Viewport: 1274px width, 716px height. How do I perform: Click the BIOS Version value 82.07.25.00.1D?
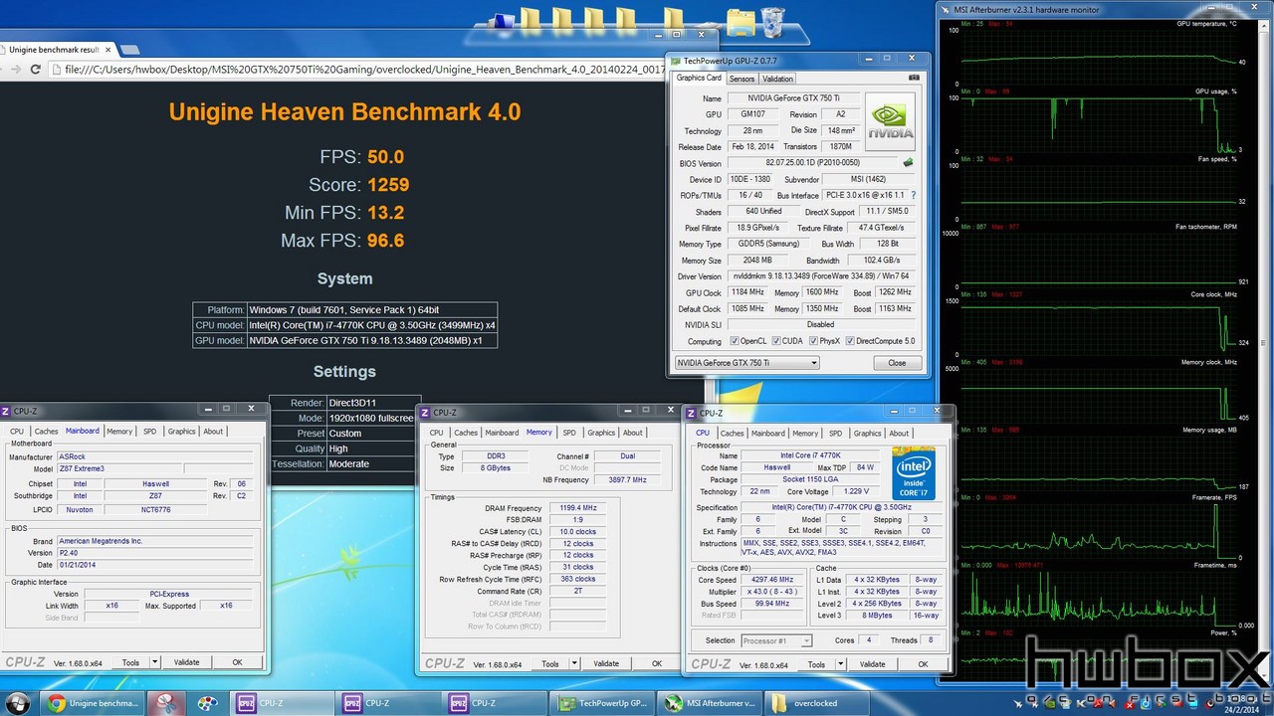point(812,163)
